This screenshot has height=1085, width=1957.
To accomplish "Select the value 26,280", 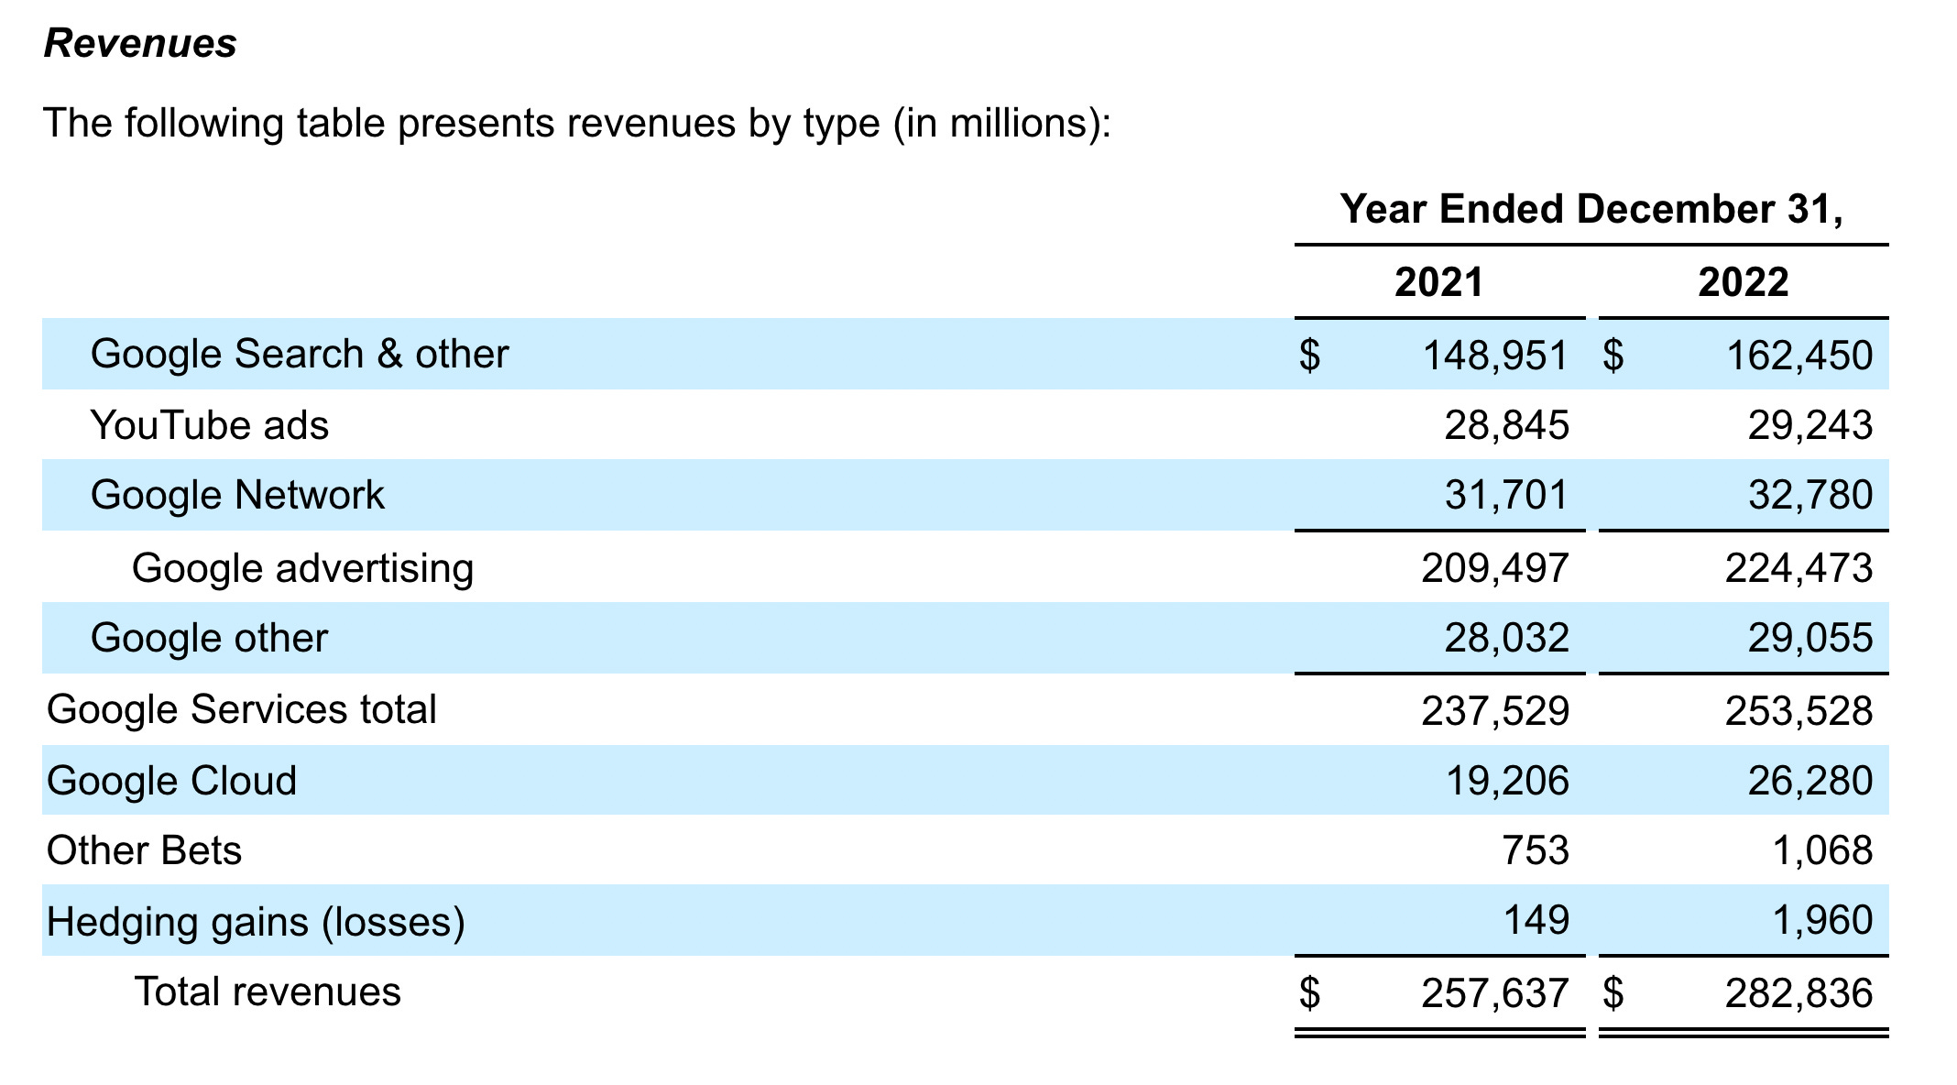I will [1810, 781].
